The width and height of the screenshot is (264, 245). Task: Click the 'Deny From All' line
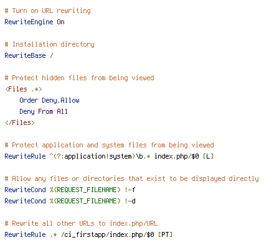click(x=44, y=111)
